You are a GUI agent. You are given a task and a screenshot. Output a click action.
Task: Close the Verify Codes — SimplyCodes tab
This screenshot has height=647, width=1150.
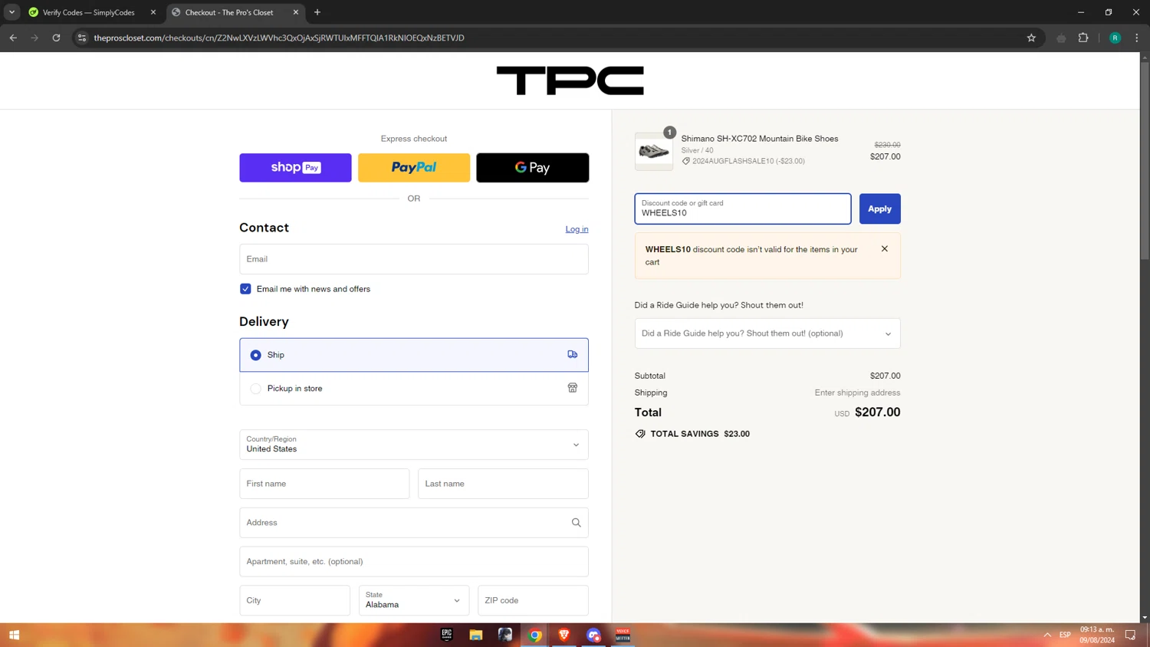coord(153,12)
